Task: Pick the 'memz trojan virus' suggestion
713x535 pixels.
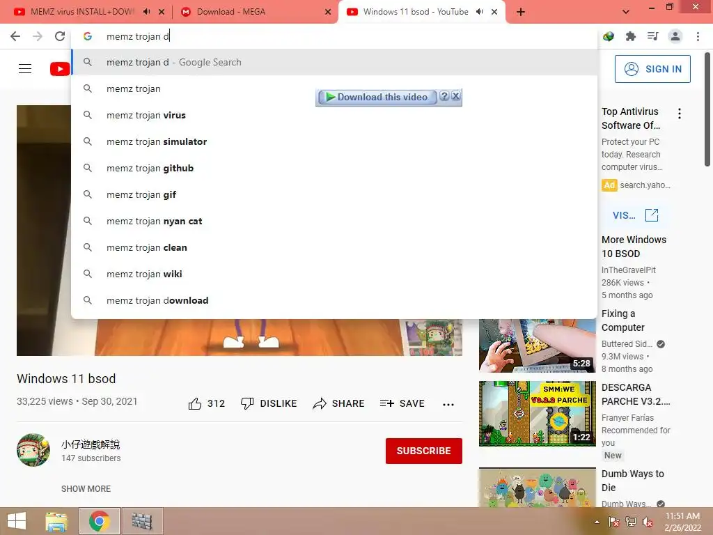Action: [x=334, y=115]
